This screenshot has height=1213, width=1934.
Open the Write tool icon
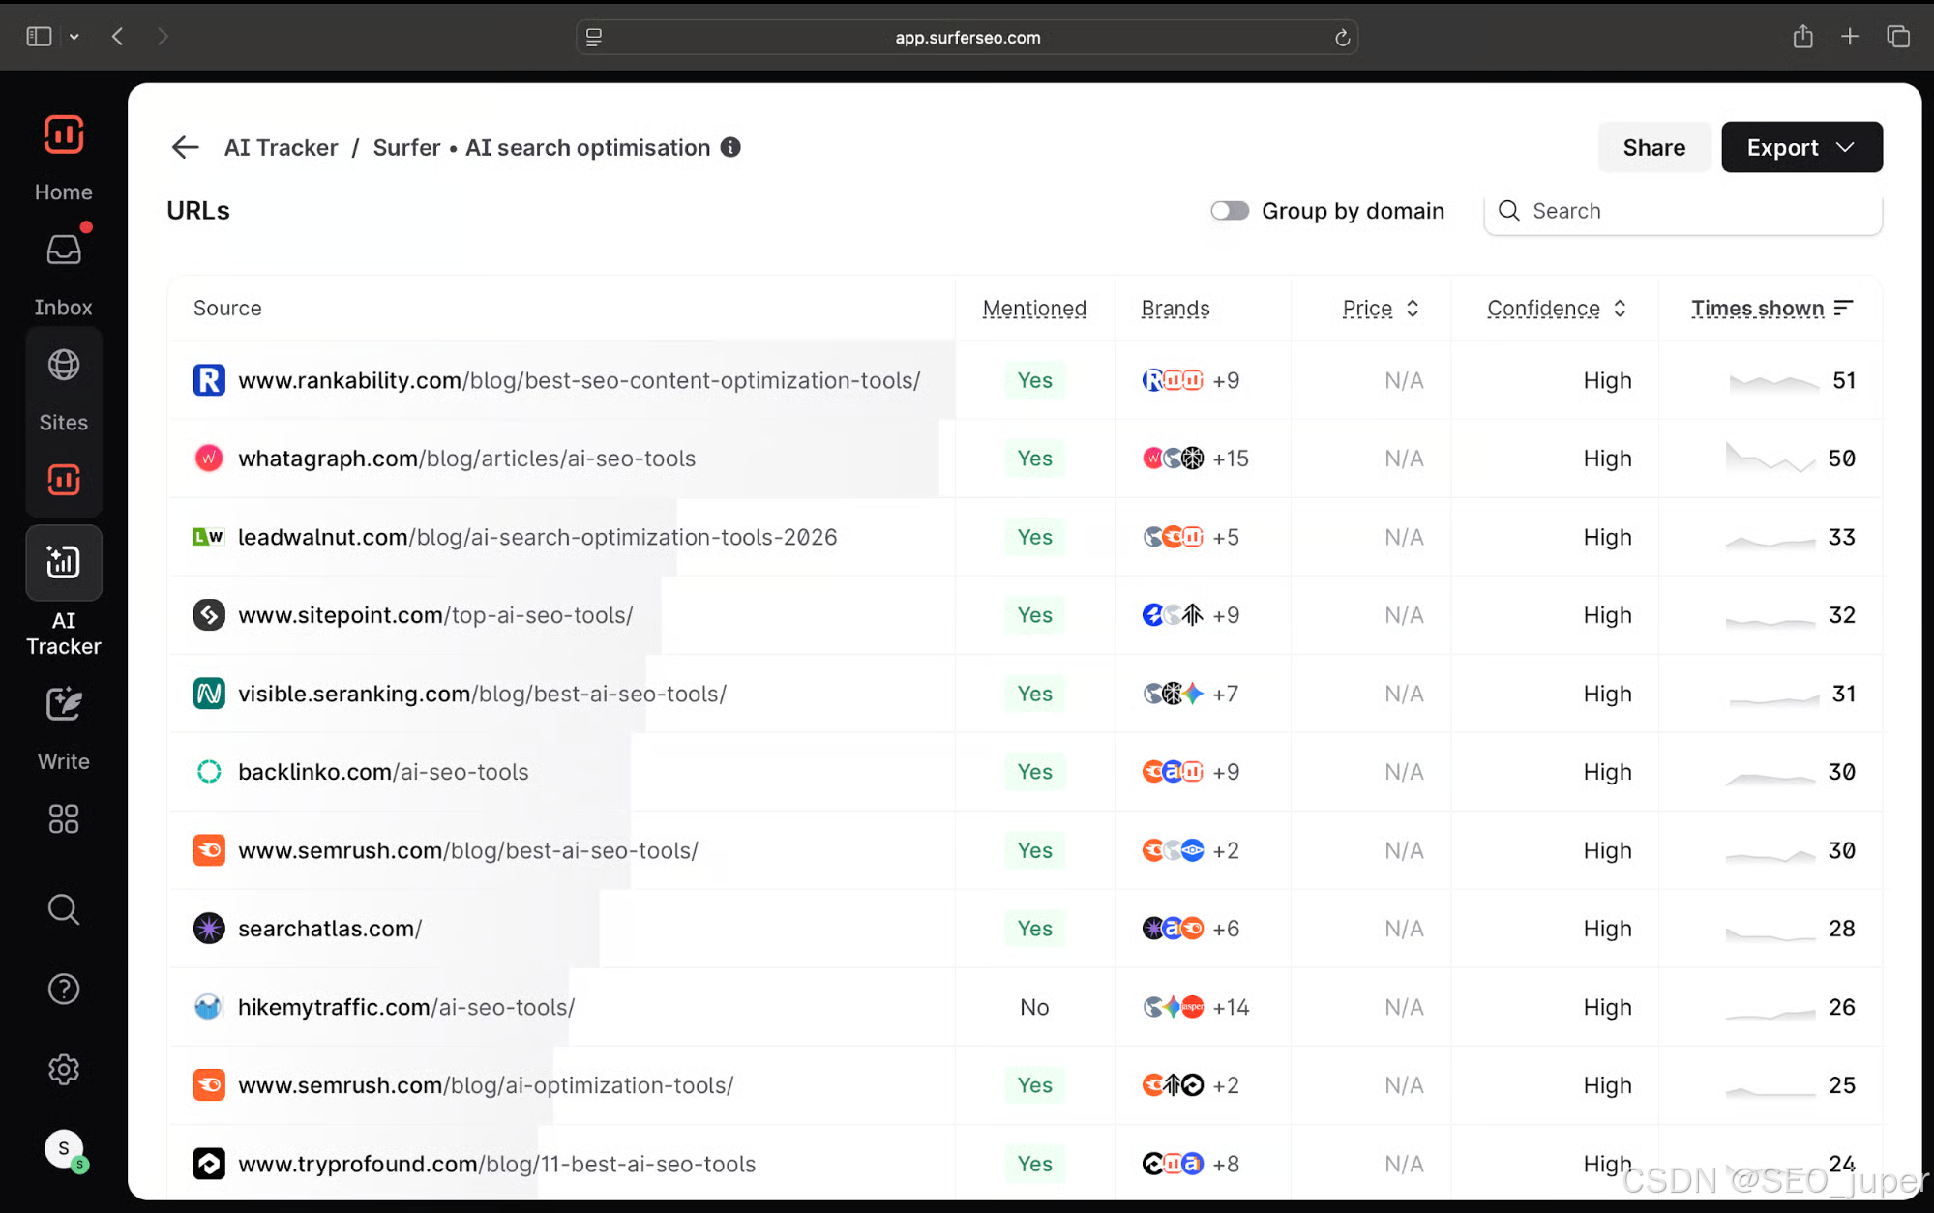pos(64,705)
